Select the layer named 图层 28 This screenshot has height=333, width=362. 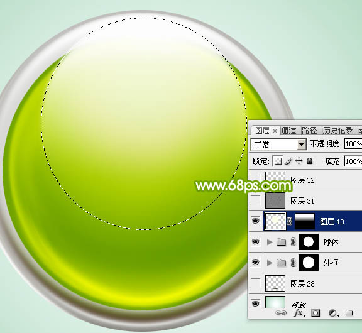click(x=302, y=283)
